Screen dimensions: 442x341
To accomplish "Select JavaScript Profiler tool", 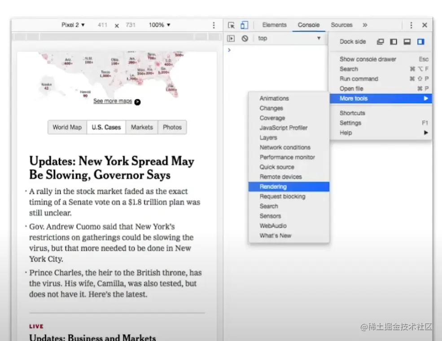I will pyautogui.click(x=289, y=128).
